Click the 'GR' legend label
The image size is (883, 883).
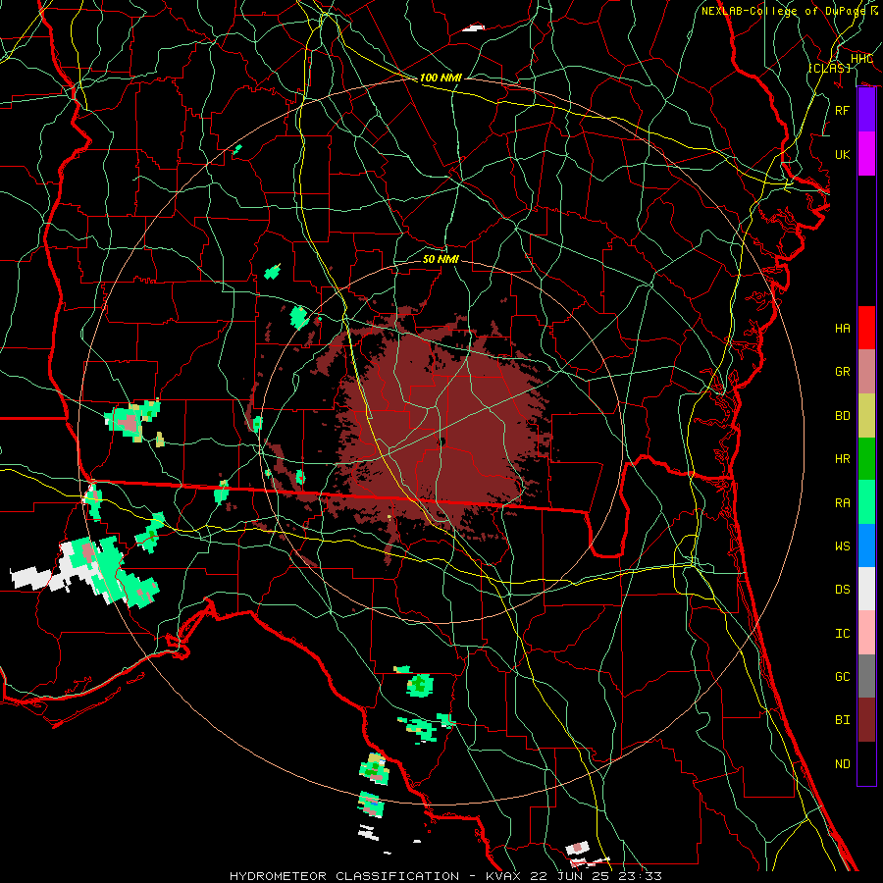pyautogui.click(x=843, y=372)
